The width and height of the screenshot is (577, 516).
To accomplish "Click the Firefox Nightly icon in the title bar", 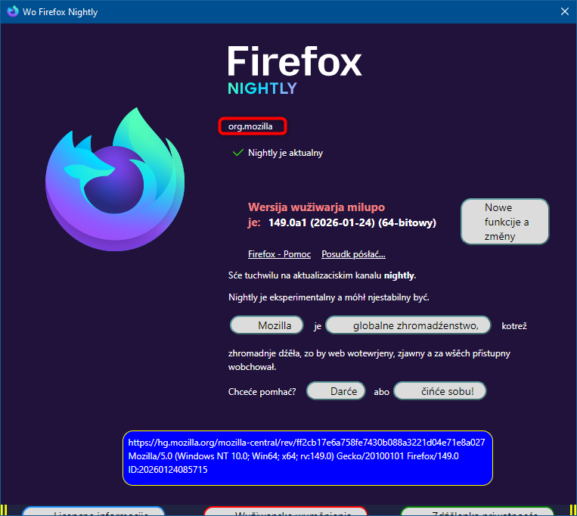I will [x=13, y=11].
